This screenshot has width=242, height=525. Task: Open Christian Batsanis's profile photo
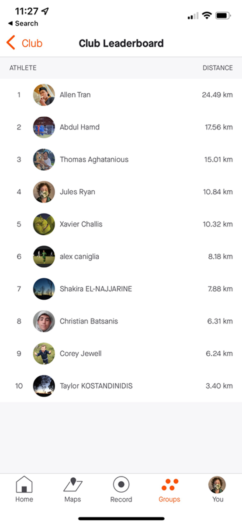click(x=44, y=322)
